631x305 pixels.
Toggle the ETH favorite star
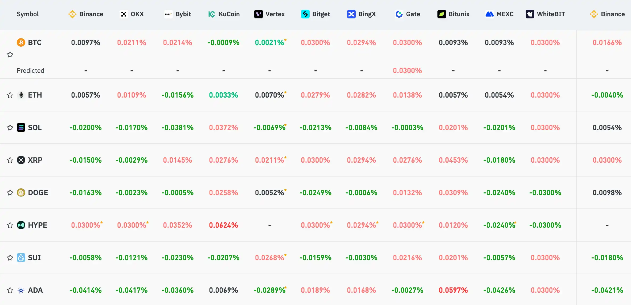(x=10, y=95)
